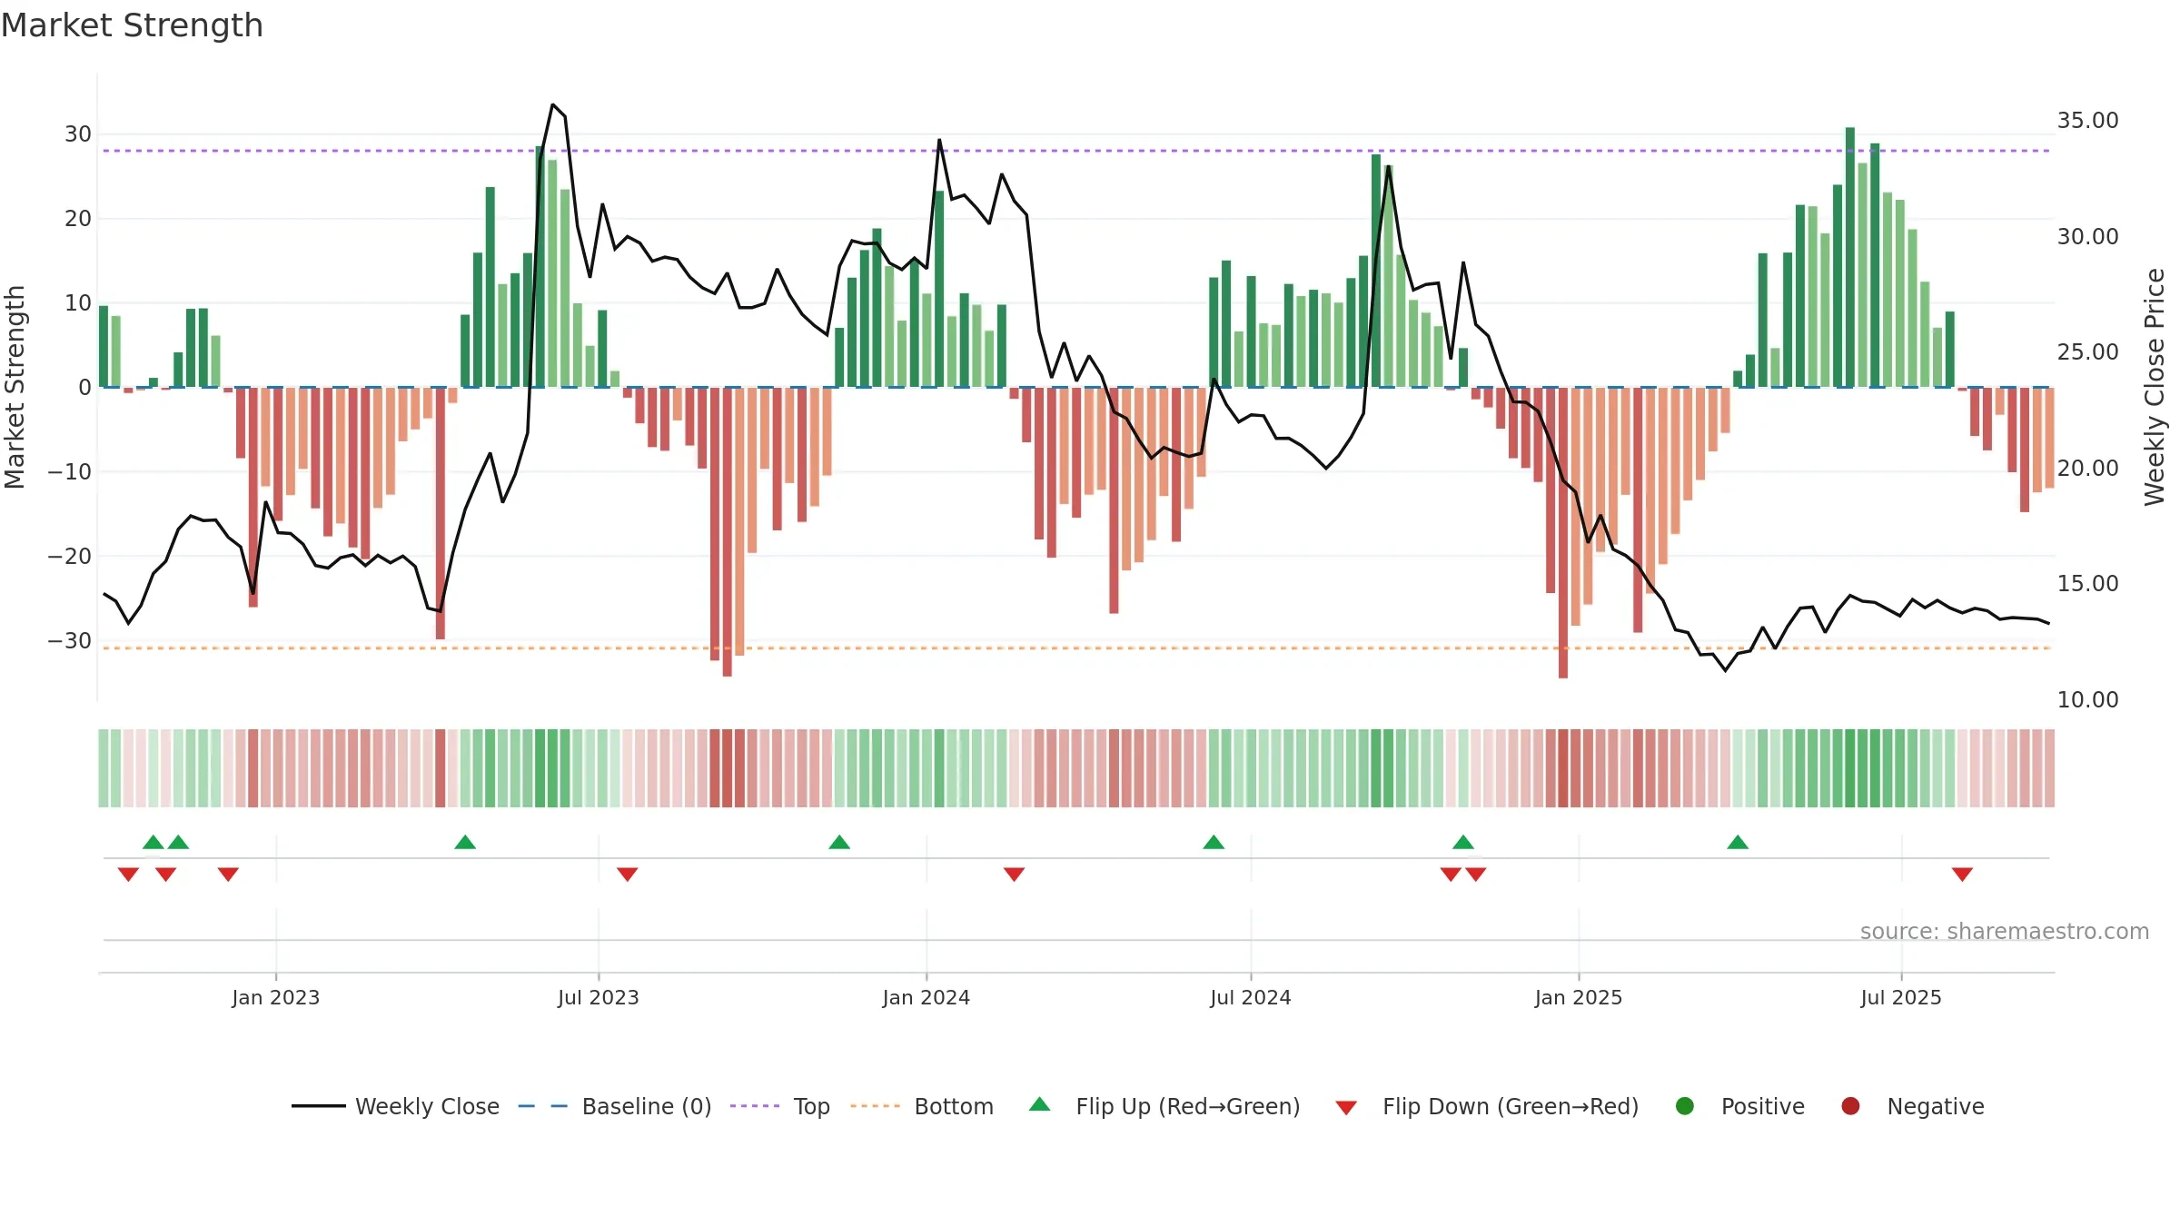Screen dimensions: 2180x1226
Task: Toggle the Flip Down (Green→Red) legend entry
Action: tap(1487, 1106)
